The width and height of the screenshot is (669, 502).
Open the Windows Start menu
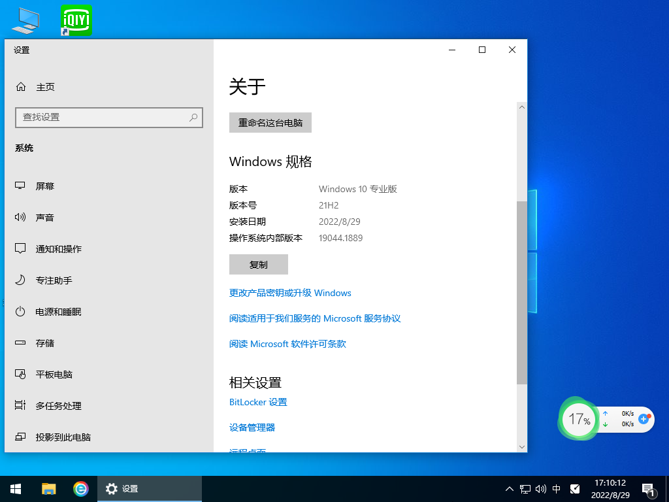[x=16, y=489]
